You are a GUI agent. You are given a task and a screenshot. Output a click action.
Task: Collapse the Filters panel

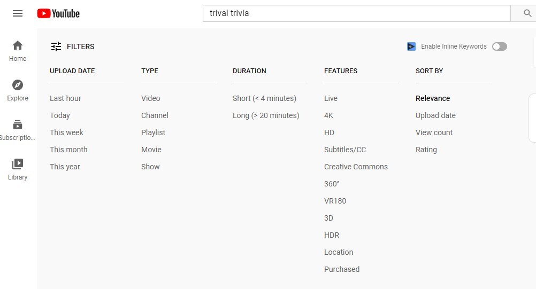72,46
